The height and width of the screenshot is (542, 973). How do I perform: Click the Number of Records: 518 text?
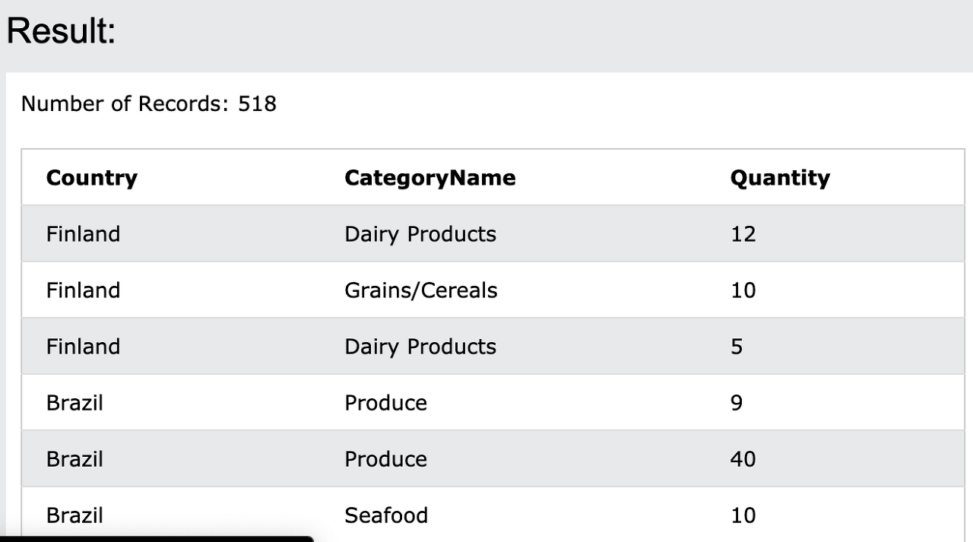[x=149, y=103]
